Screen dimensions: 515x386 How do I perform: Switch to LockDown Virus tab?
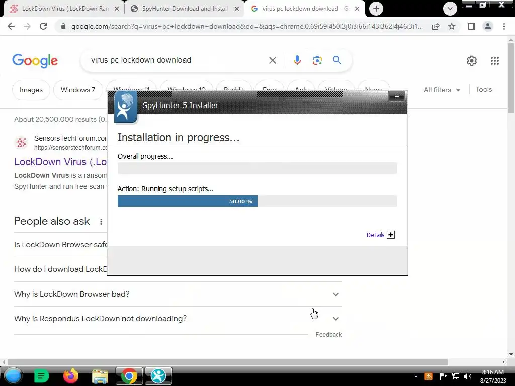point(65,9)
